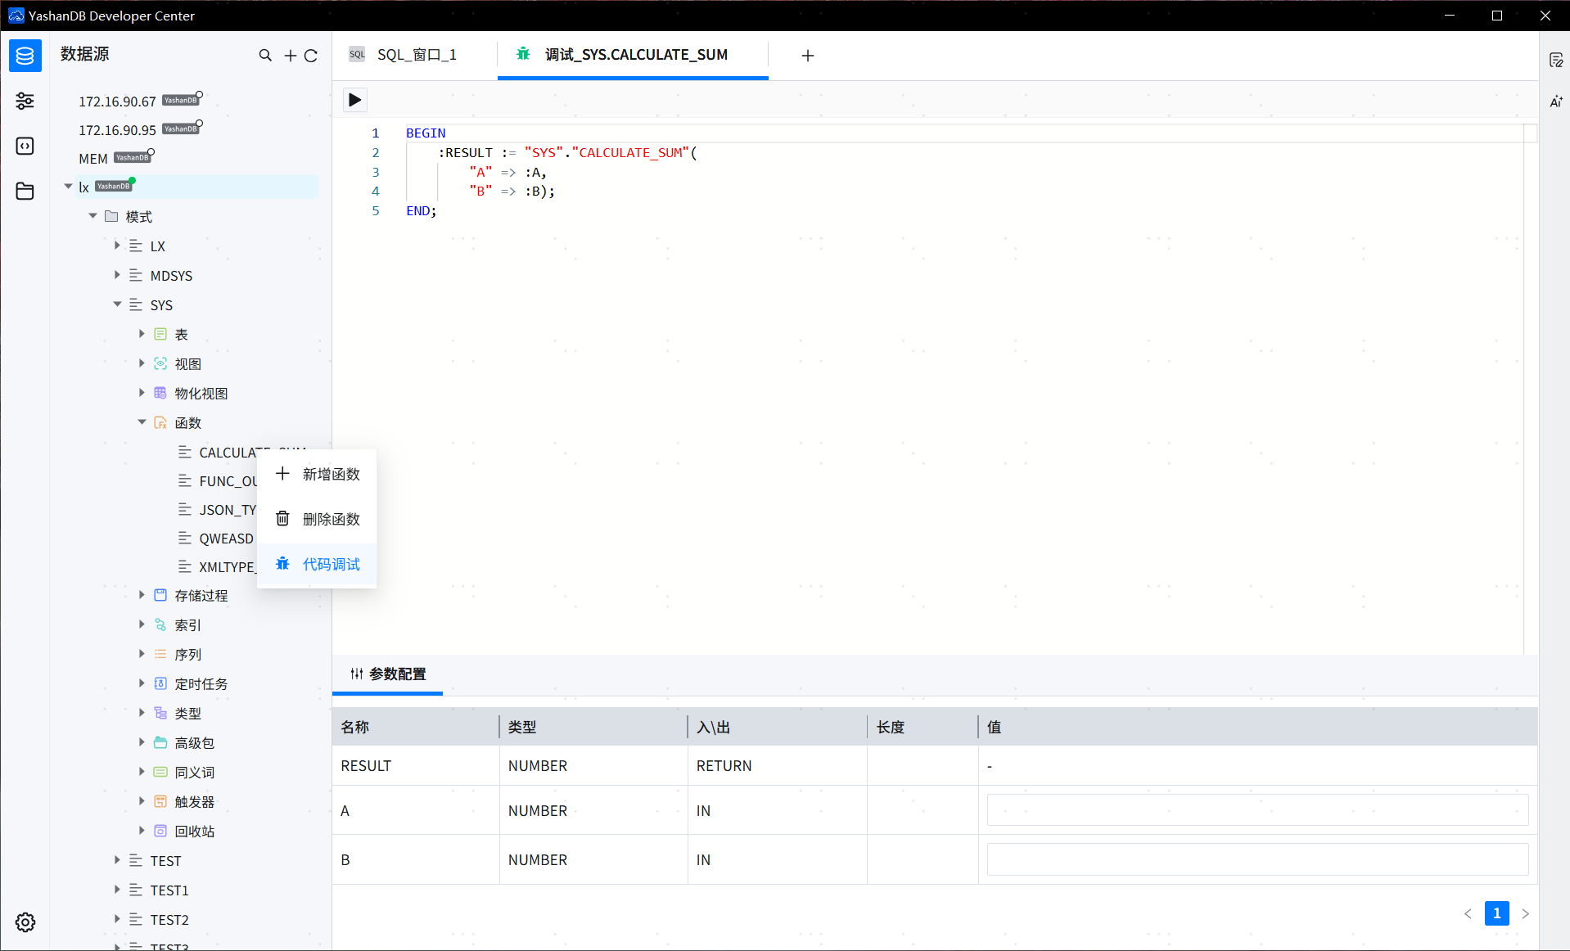Open the folder panel icon in left sidebar

(25, 191)
